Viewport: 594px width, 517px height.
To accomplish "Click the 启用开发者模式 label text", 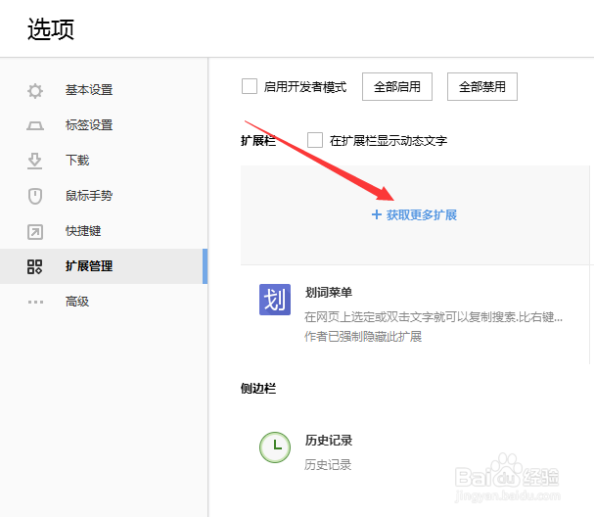I will click(305, 87).
